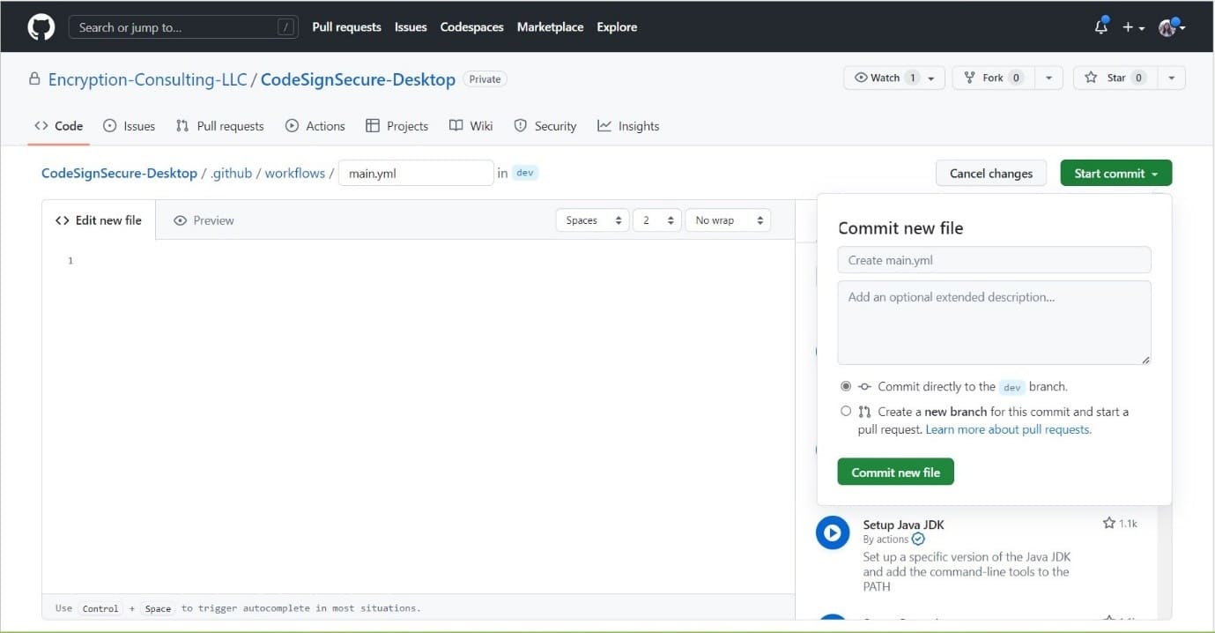Click the Star button
This screenshot has height=633, width=1215.
tap(1115, 78)
